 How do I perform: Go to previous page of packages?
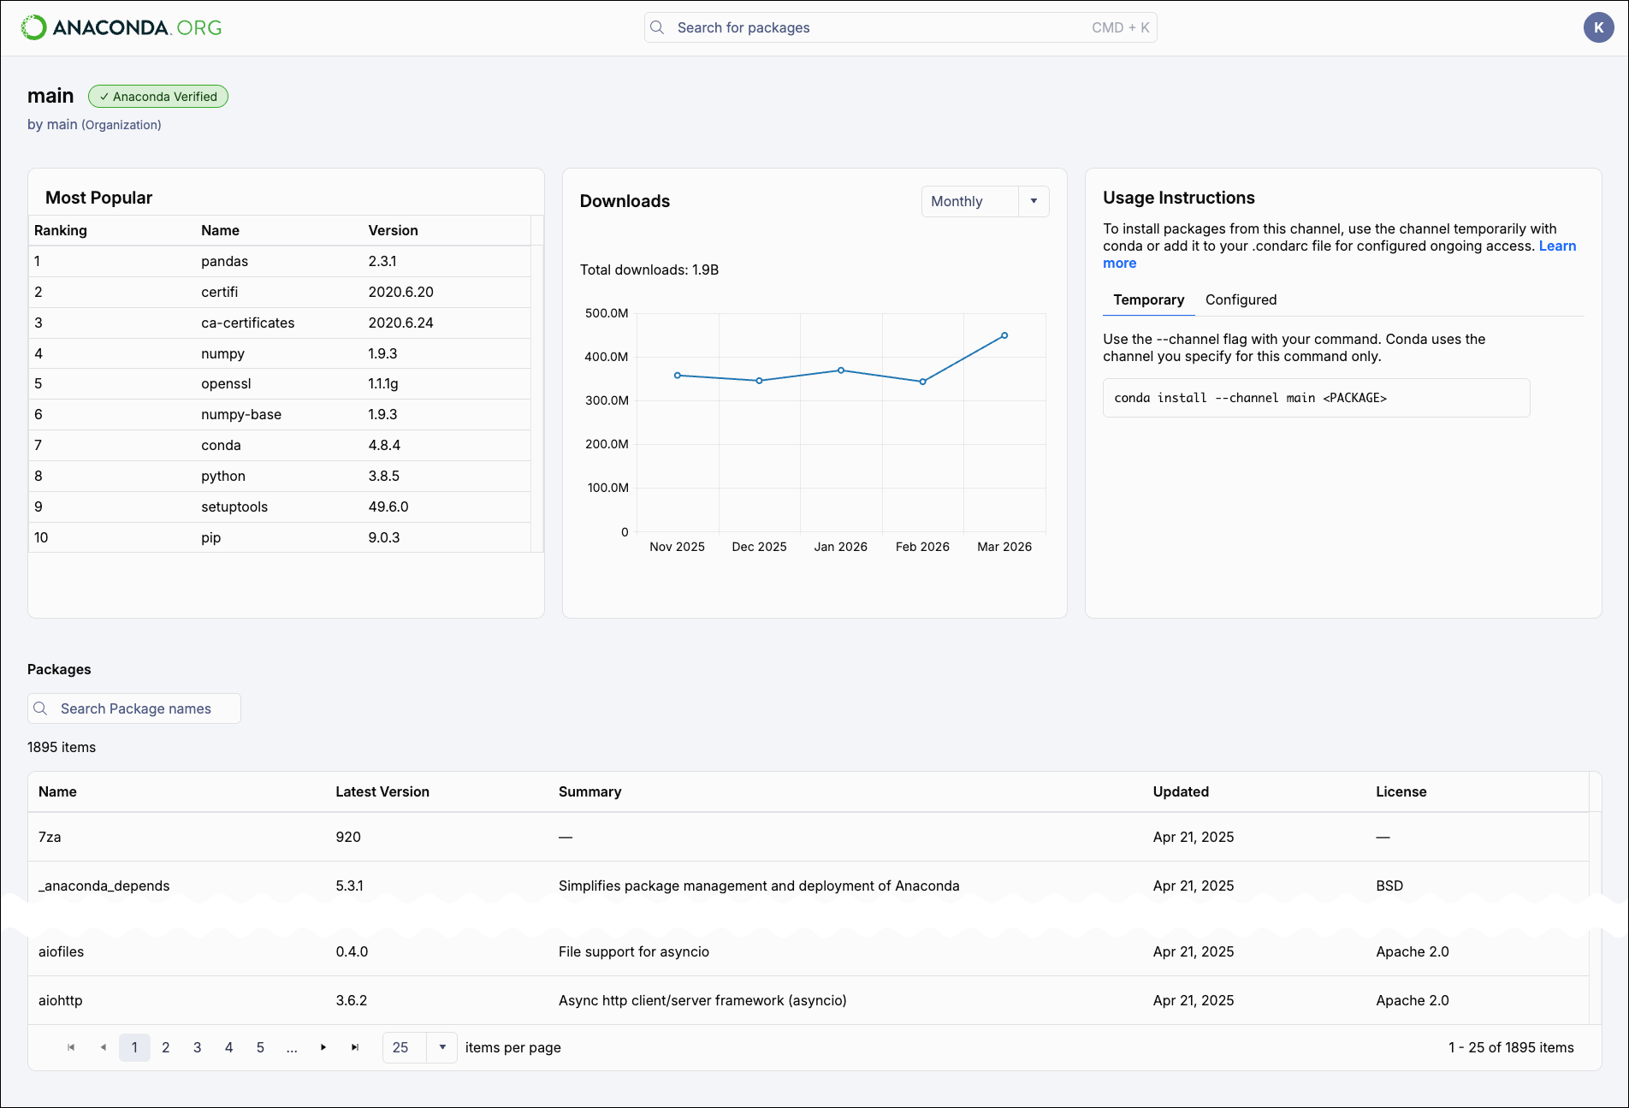[103, 1047]
